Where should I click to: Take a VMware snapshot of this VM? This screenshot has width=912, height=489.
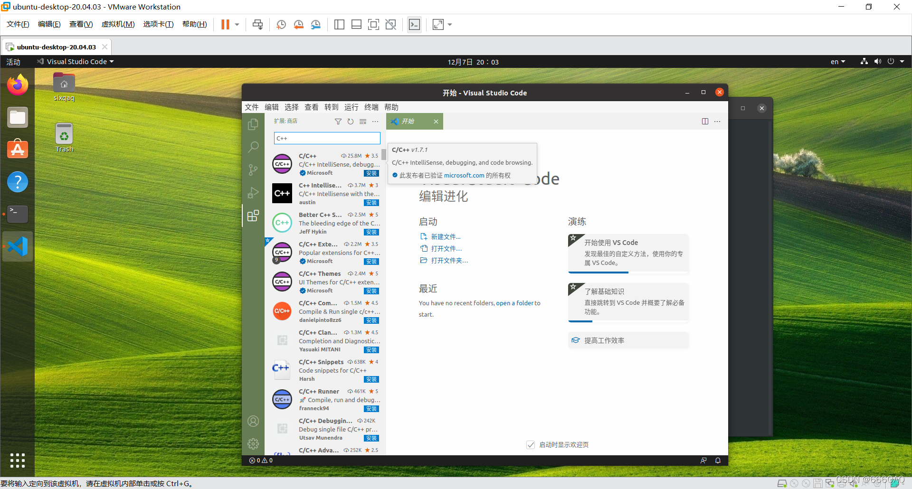(x=281, y=25)
